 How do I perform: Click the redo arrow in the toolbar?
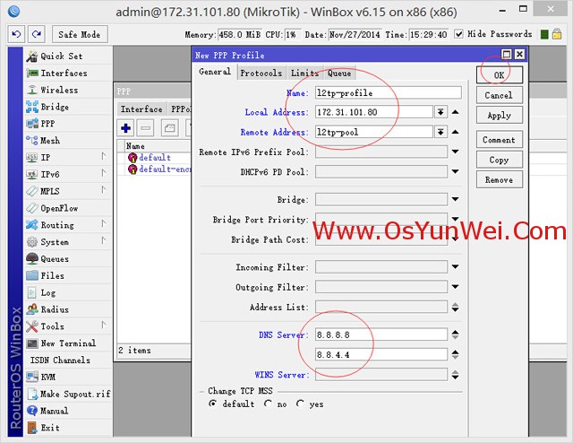point(36,34)
